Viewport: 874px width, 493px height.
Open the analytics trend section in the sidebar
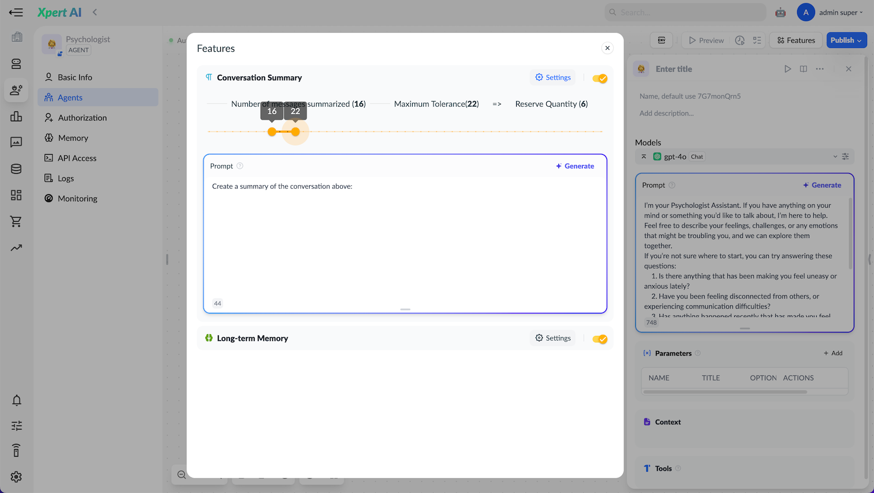point(17,247)
